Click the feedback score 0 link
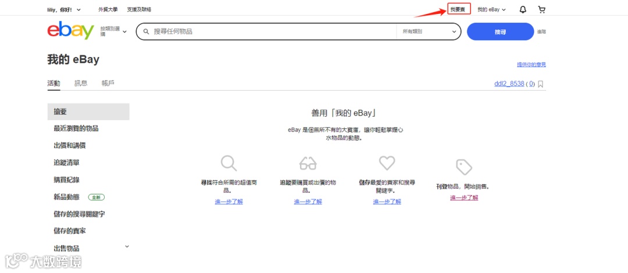 coord(531,84)
